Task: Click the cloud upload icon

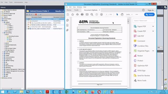Action: pyautogui.click(x=77, y=14)
